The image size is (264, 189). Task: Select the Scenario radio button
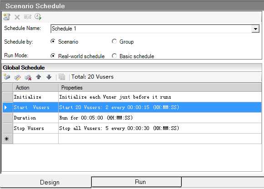53,41
